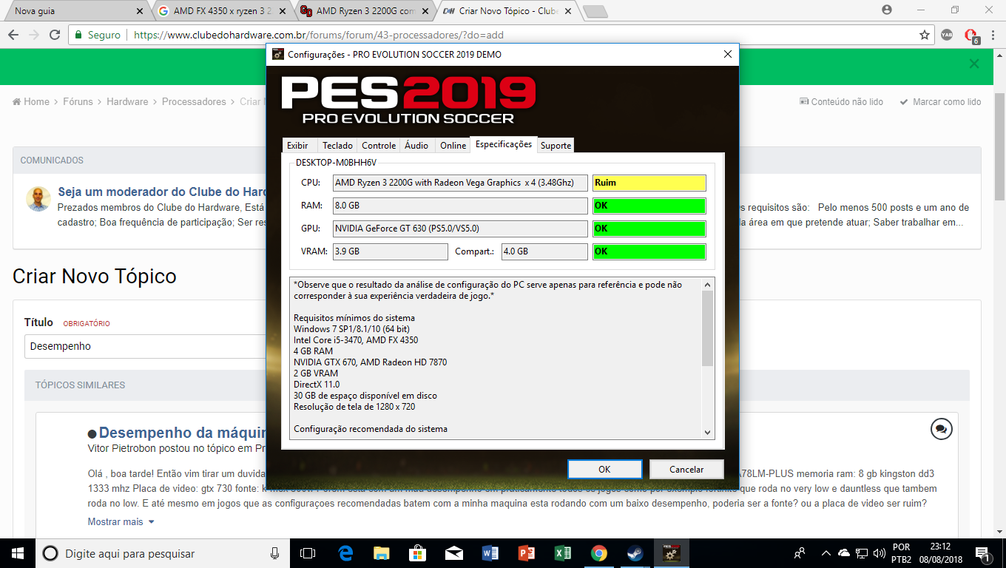Click the OneDrive cloud tray icon

pyautogui.click(x=845, y=553)
